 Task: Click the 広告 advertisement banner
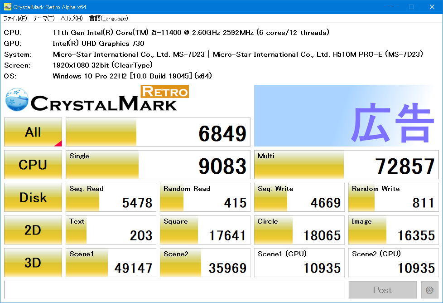(347, 116)
